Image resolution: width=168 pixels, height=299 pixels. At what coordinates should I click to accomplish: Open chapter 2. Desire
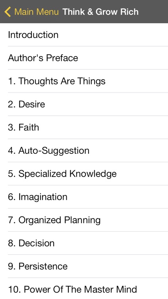(x=84, y=104)
